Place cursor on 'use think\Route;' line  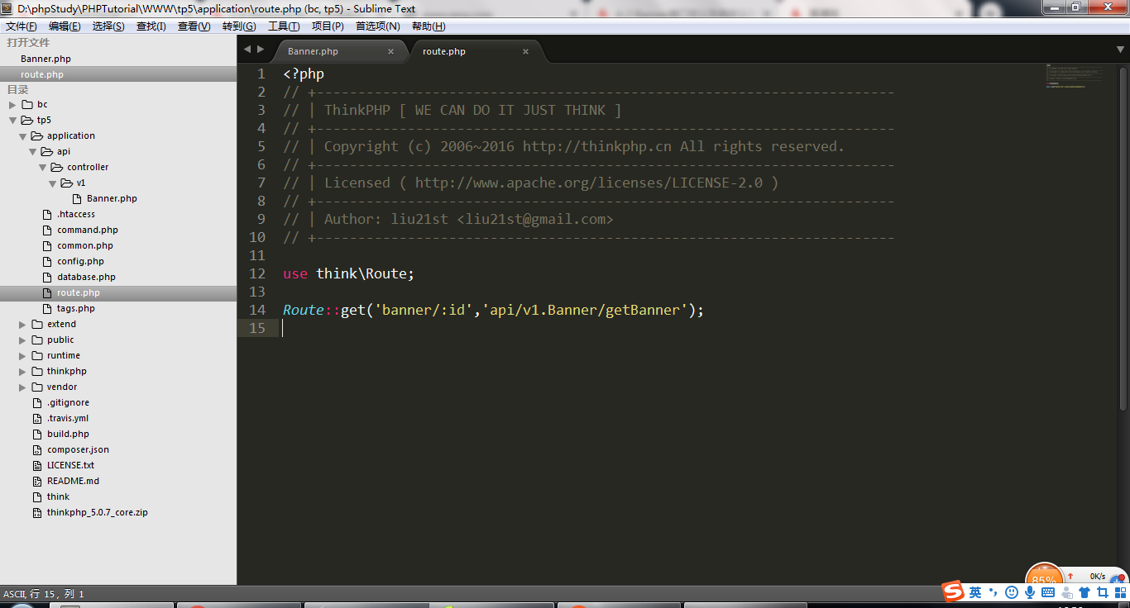tap(348, 273)
